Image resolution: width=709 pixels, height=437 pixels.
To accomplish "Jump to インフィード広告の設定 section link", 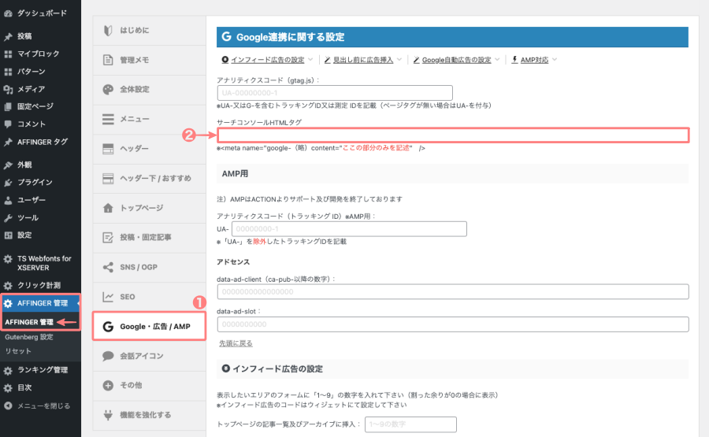I will (268, 60).
